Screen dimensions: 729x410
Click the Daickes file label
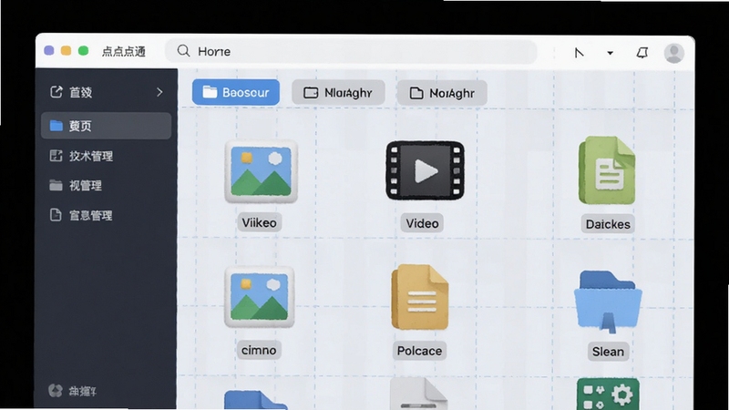(608, 224)
